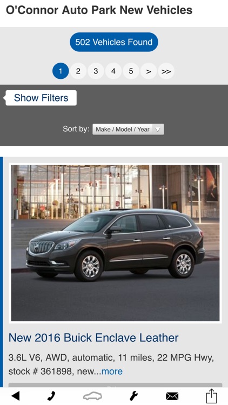
Task: Go to page 2 of results
Action: pos(78,71)
